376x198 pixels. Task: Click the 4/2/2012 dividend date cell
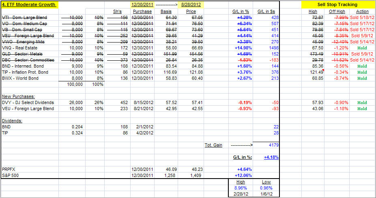(142, 133)
